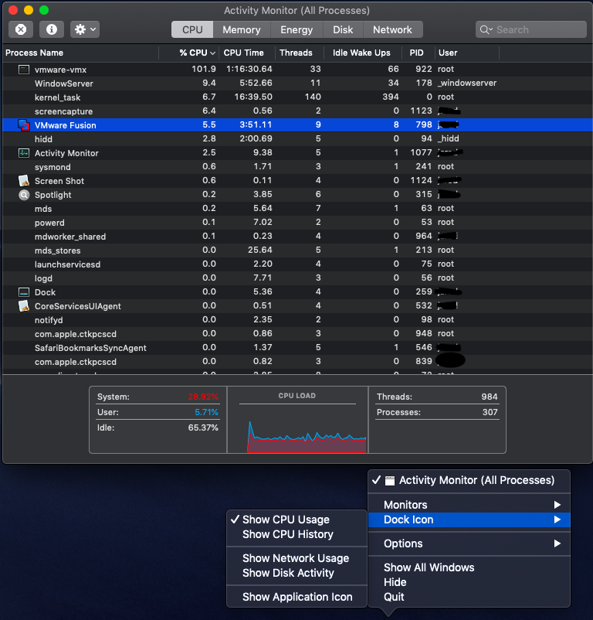
Task: Select the mds process row
Action: click(x=298, y=209)
